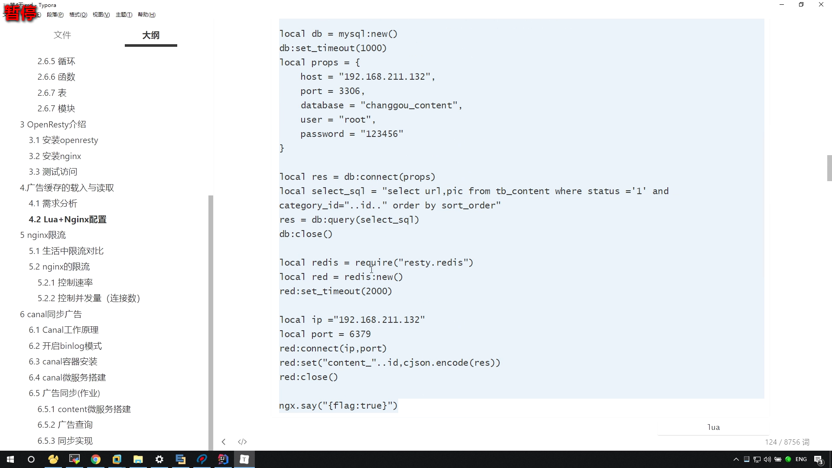Open the 格式(O) menu
832x468 pixels.
78,15
